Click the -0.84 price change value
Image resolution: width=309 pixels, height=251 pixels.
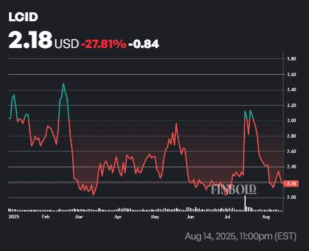coord(144,44)
